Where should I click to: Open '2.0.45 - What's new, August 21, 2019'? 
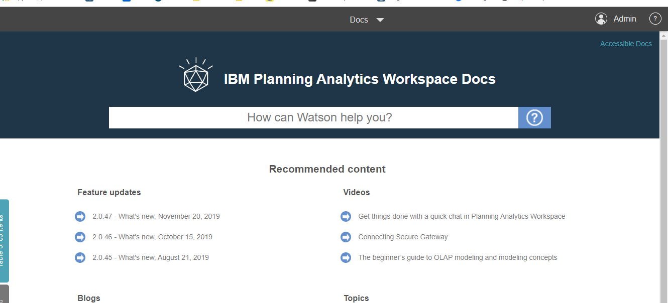(151, 257)
